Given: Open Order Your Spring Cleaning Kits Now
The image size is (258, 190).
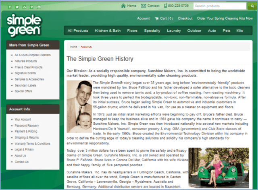Looking at the screenshot, I should point(225,19).
